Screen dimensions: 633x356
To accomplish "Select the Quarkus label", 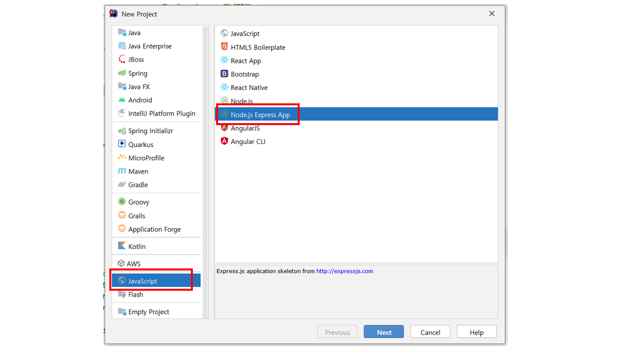I will (x=141, y=144).
